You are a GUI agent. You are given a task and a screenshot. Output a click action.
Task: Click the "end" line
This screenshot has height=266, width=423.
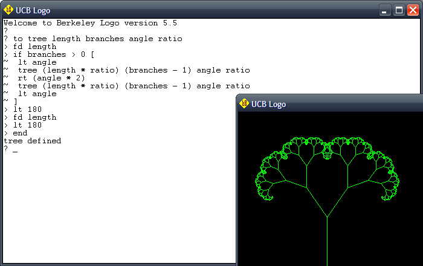(x=20, y=133)
